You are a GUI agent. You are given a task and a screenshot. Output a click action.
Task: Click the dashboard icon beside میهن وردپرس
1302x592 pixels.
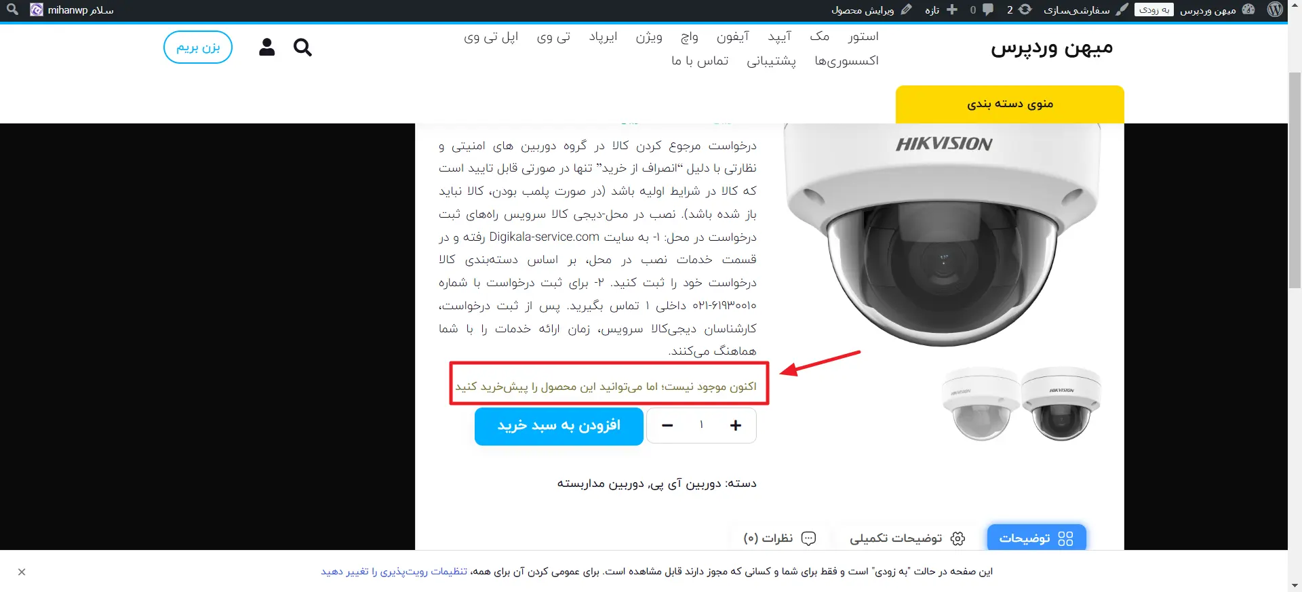click(x=1248, y=9)
